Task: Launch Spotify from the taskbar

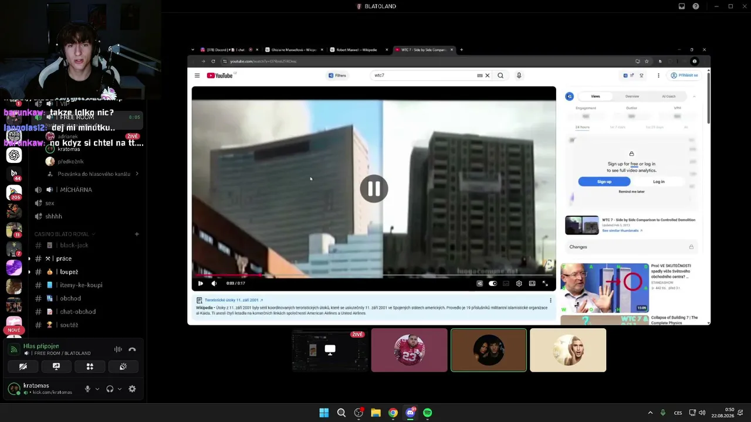Action: (x=428, y=413)
